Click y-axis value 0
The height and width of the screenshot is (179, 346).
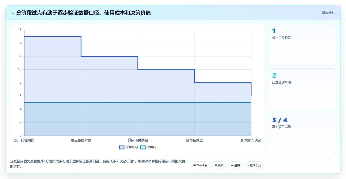tap(21, 135)
